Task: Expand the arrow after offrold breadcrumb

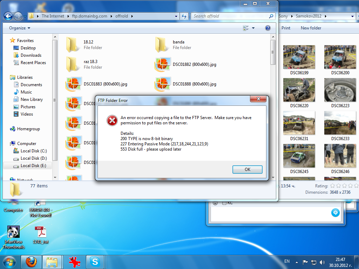Action: pyautogui.click(x=132, y=16)
